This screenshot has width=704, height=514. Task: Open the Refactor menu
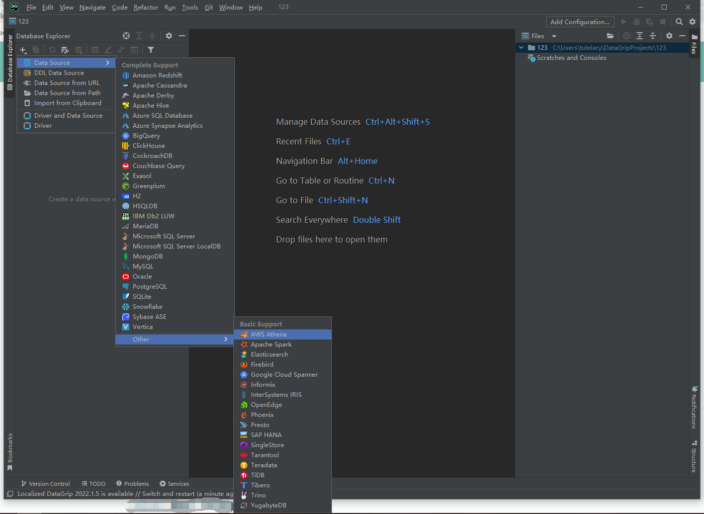pyautogui.click(x=146, y=7)
